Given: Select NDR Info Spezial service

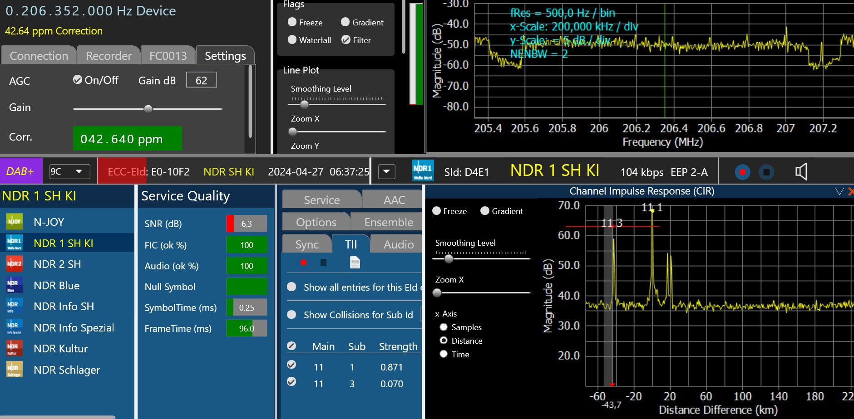Looking at the screenshot, I should coord(74,328).
